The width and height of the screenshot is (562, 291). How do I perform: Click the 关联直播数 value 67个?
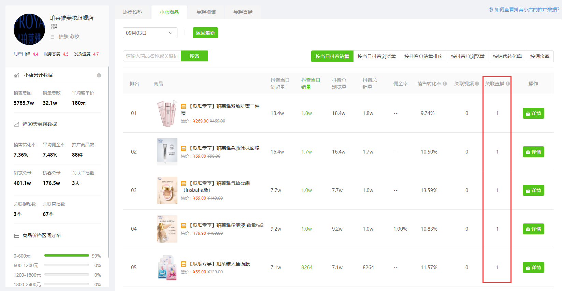tap(48, 214)
